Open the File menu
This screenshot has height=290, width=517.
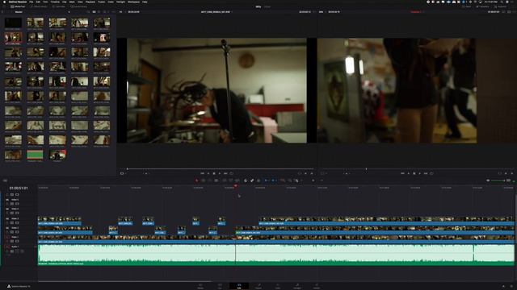pos(32,2)
